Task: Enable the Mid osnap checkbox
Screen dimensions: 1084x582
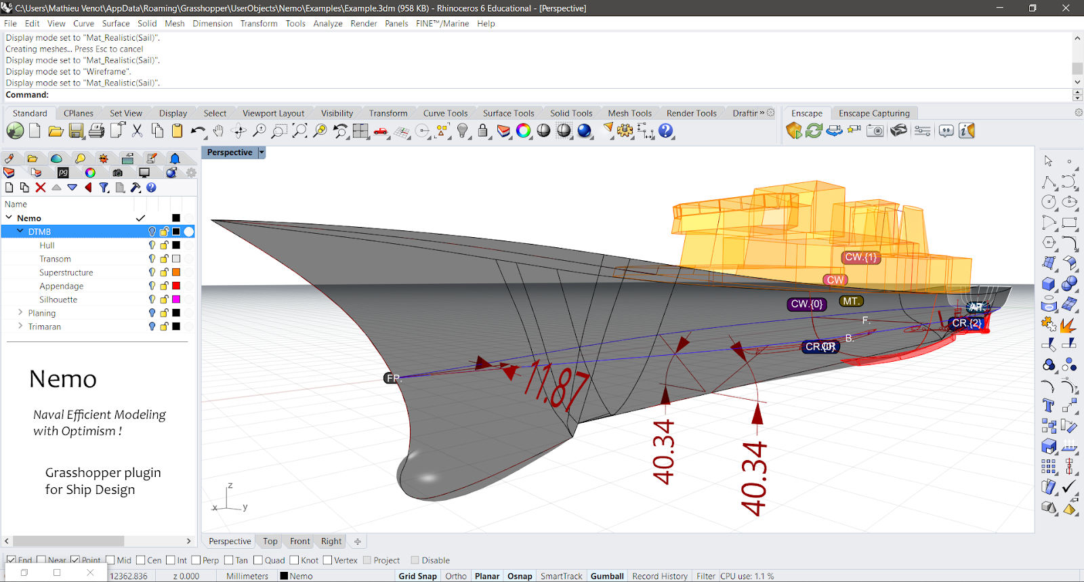Action: (x=110, y=560)
